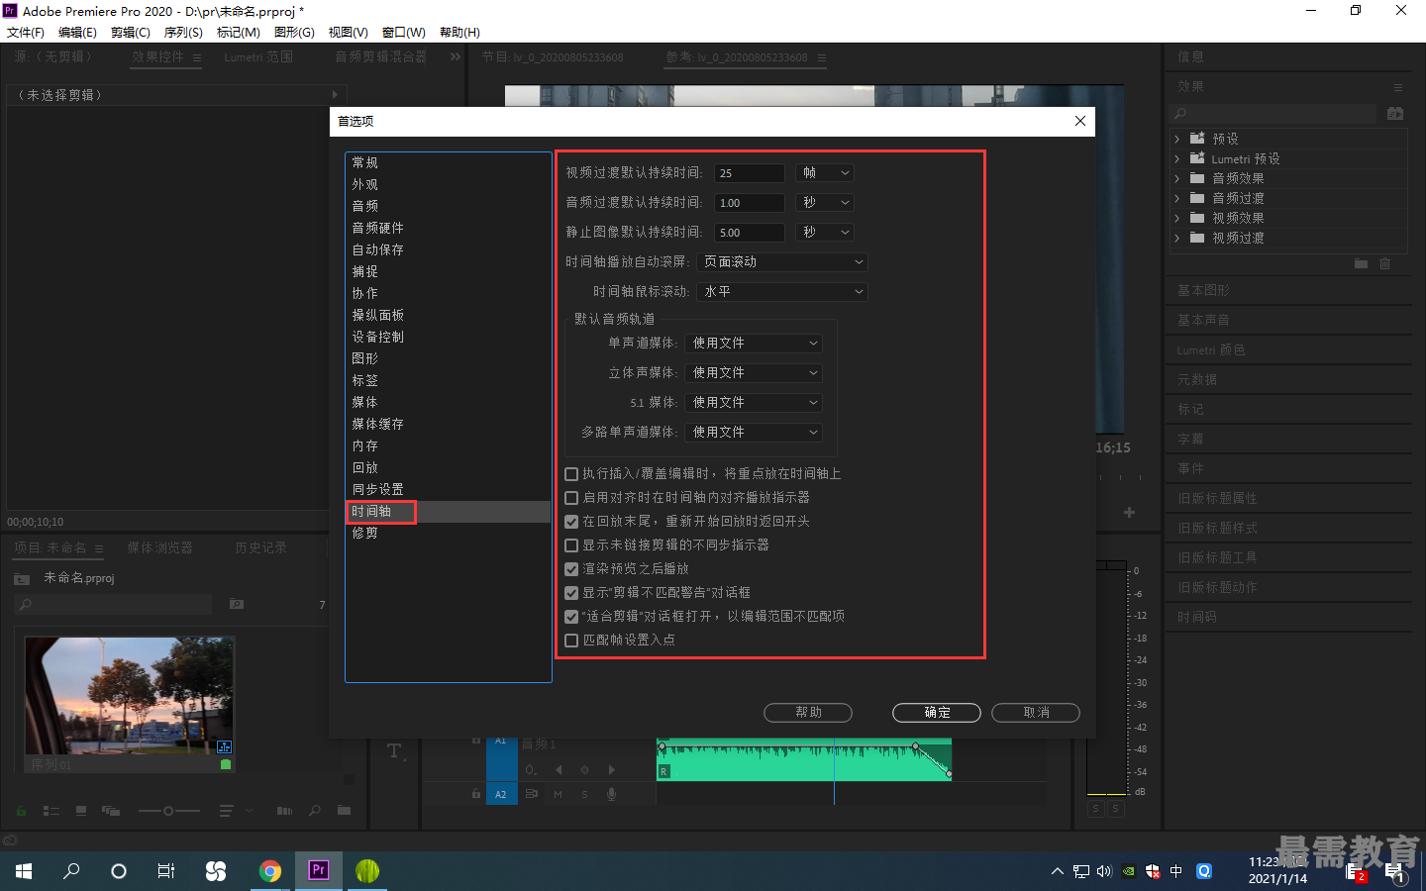The image size is (1426, 891).
Task: Open the 序列(S) menu
Action: tap(183, 33)
